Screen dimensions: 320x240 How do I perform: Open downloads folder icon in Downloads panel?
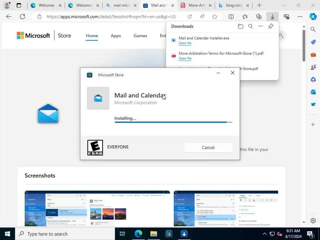(240, 26)
